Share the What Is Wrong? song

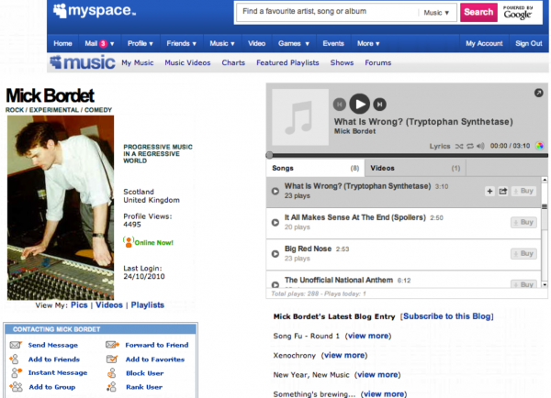[x=503, y=192]
